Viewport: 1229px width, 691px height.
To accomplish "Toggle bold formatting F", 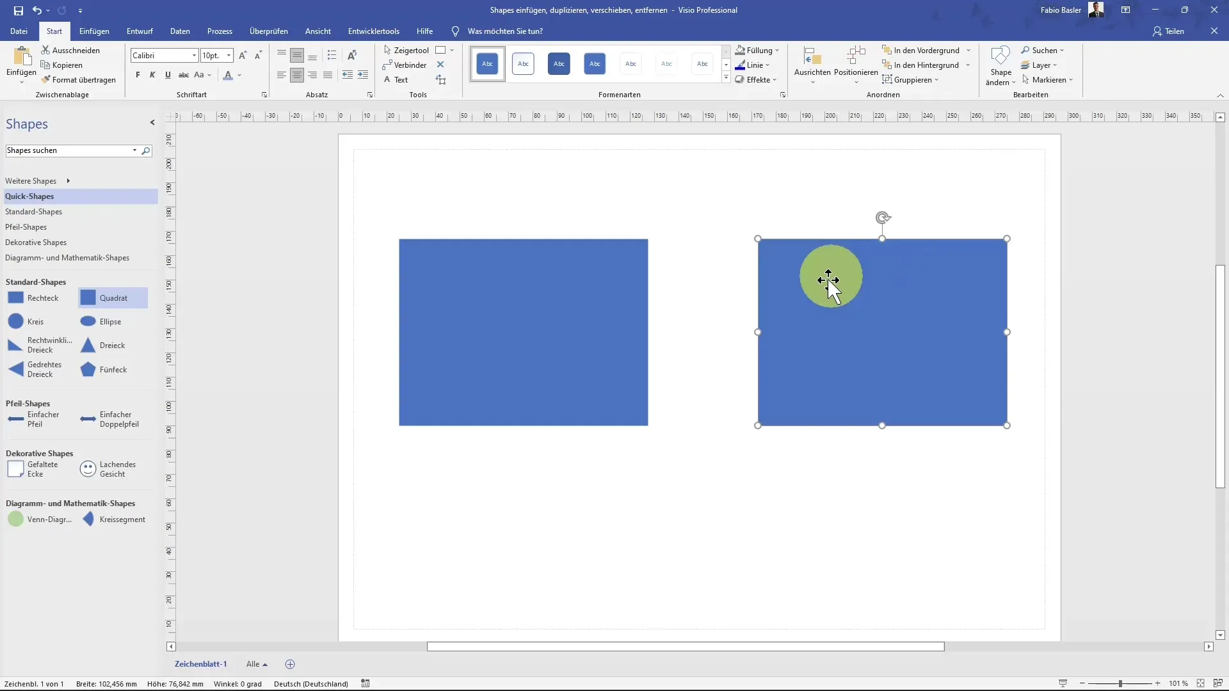I will (x=138, y=75).
